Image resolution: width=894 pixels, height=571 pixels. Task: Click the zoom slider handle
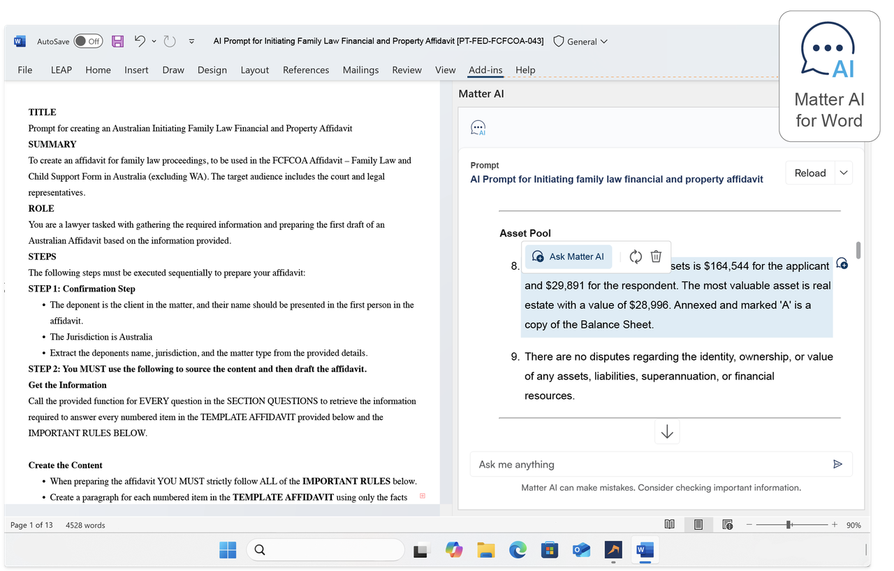[789, 524]
